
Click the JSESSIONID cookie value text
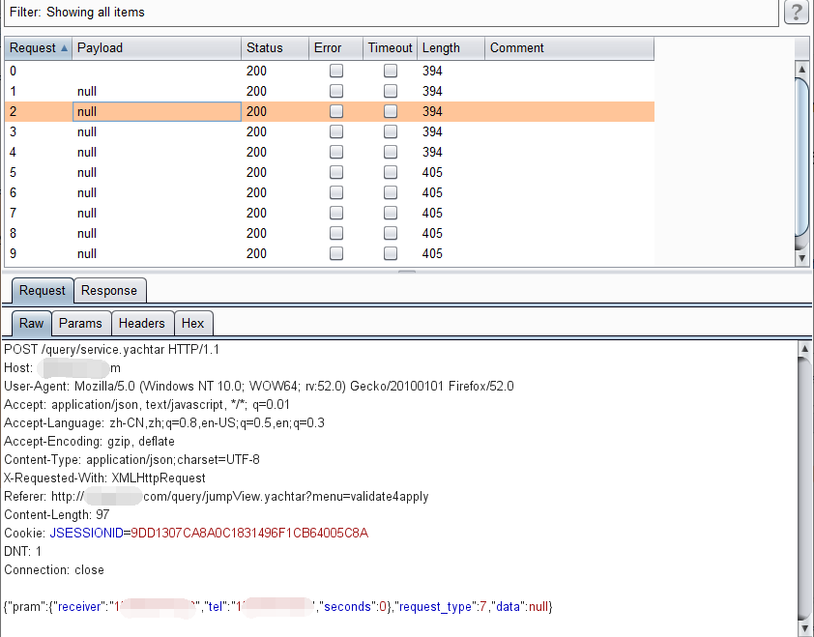click(249, 534)
